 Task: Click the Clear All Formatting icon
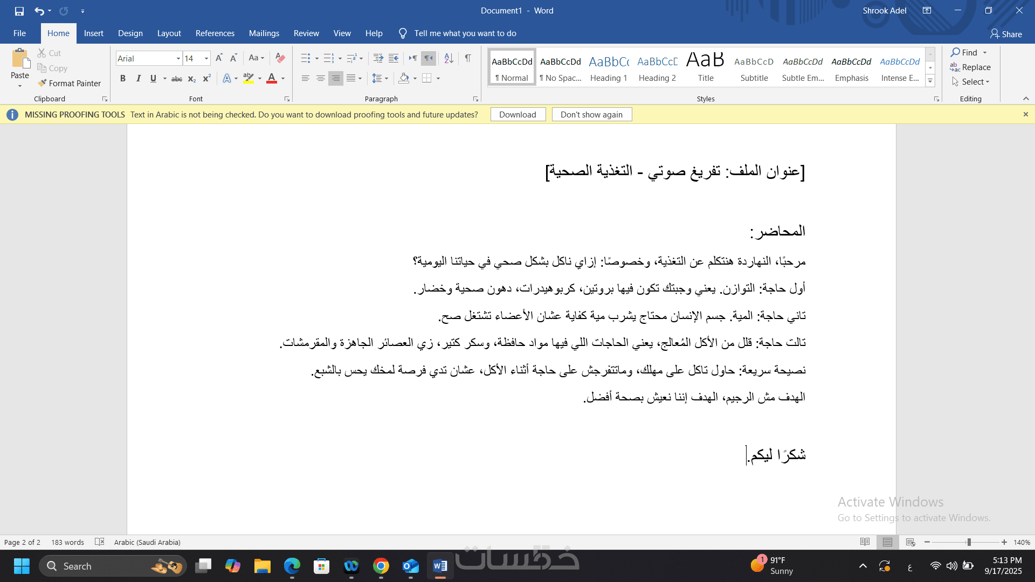coord(280,58)
